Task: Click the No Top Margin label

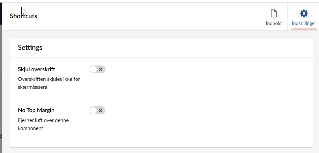Action: [x=36, y=110]
